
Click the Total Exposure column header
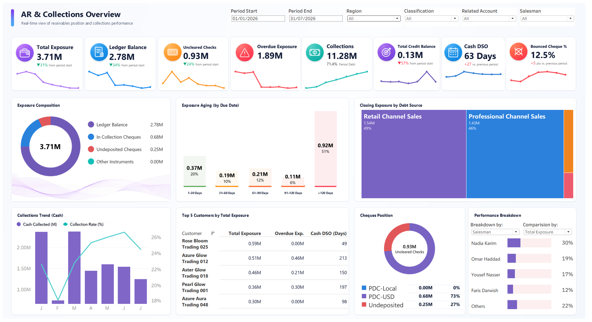coord(245,233)
